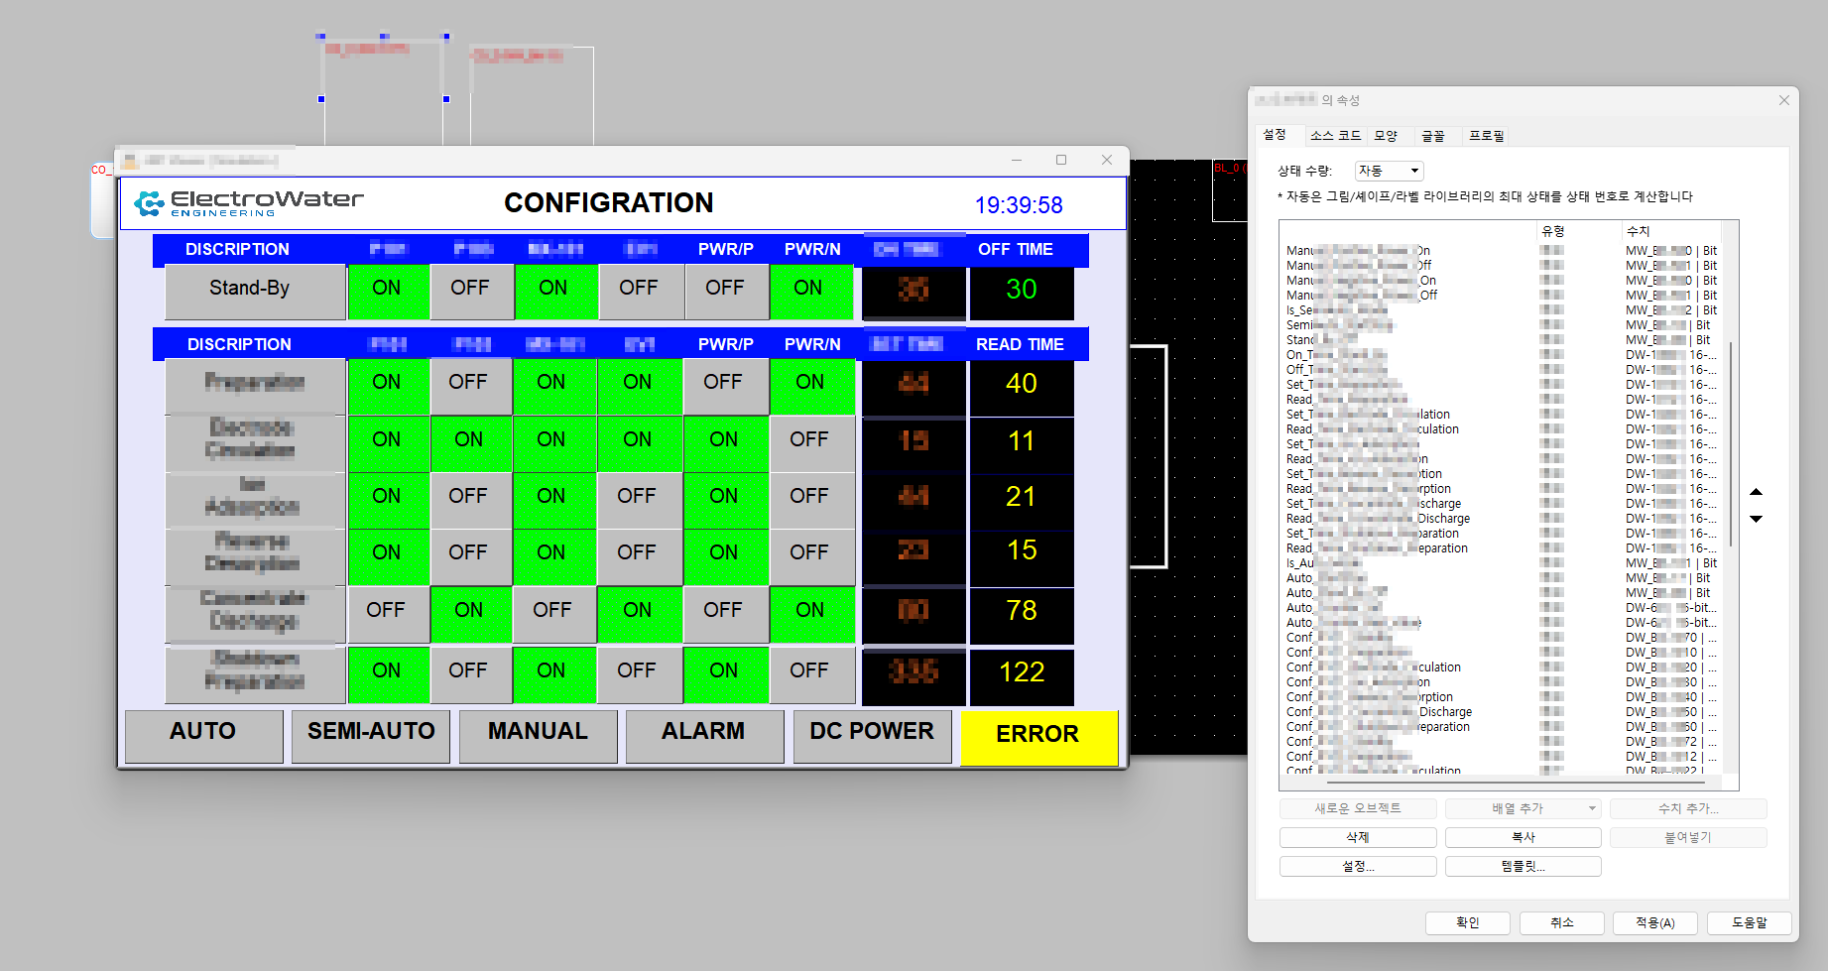Close the properties dialog with the X
1828x971 pixels.
[1783, 100]
